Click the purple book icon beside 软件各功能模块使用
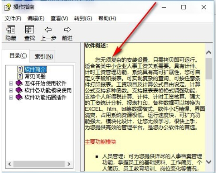 click(x=19, y=90)
